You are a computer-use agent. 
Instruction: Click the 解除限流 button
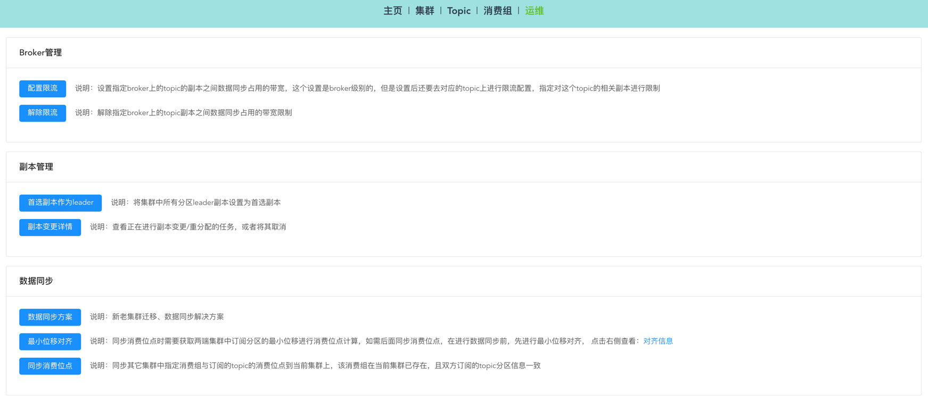point(43,113)
